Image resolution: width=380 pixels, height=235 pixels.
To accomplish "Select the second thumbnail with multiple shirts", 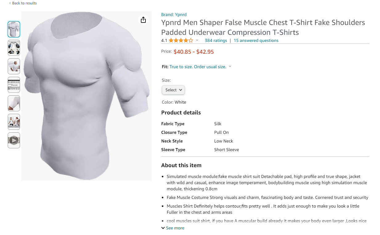I will (x=14, y=48).
